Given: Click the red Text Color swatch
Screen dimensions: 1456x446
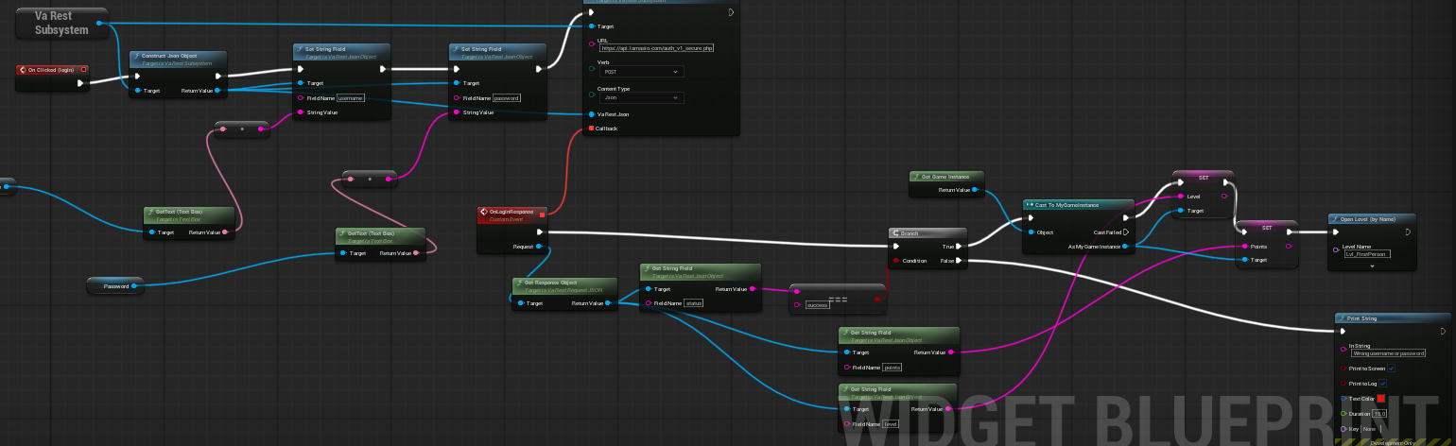Looking at the screenshot, I should coord(1381,399).
